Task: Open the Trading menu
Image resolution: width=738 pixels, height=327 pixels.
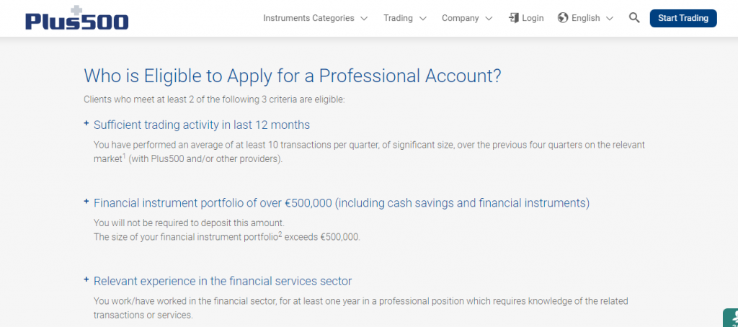Action: [x=404, y=18]
